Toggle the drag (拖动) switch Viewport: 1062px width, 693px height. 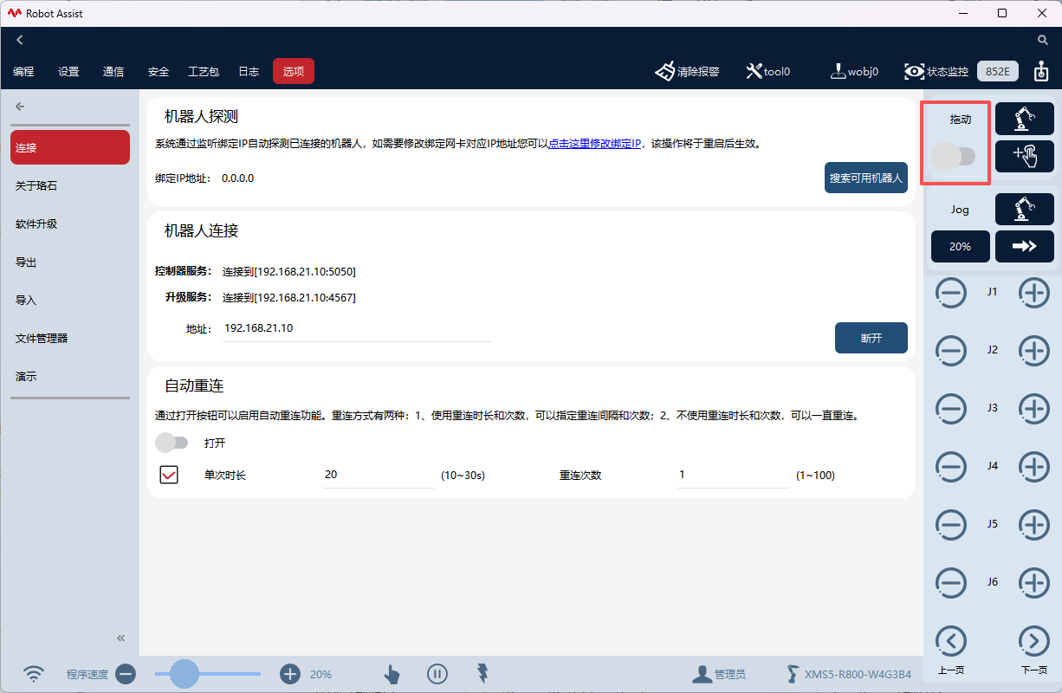[x=954, y=157]
